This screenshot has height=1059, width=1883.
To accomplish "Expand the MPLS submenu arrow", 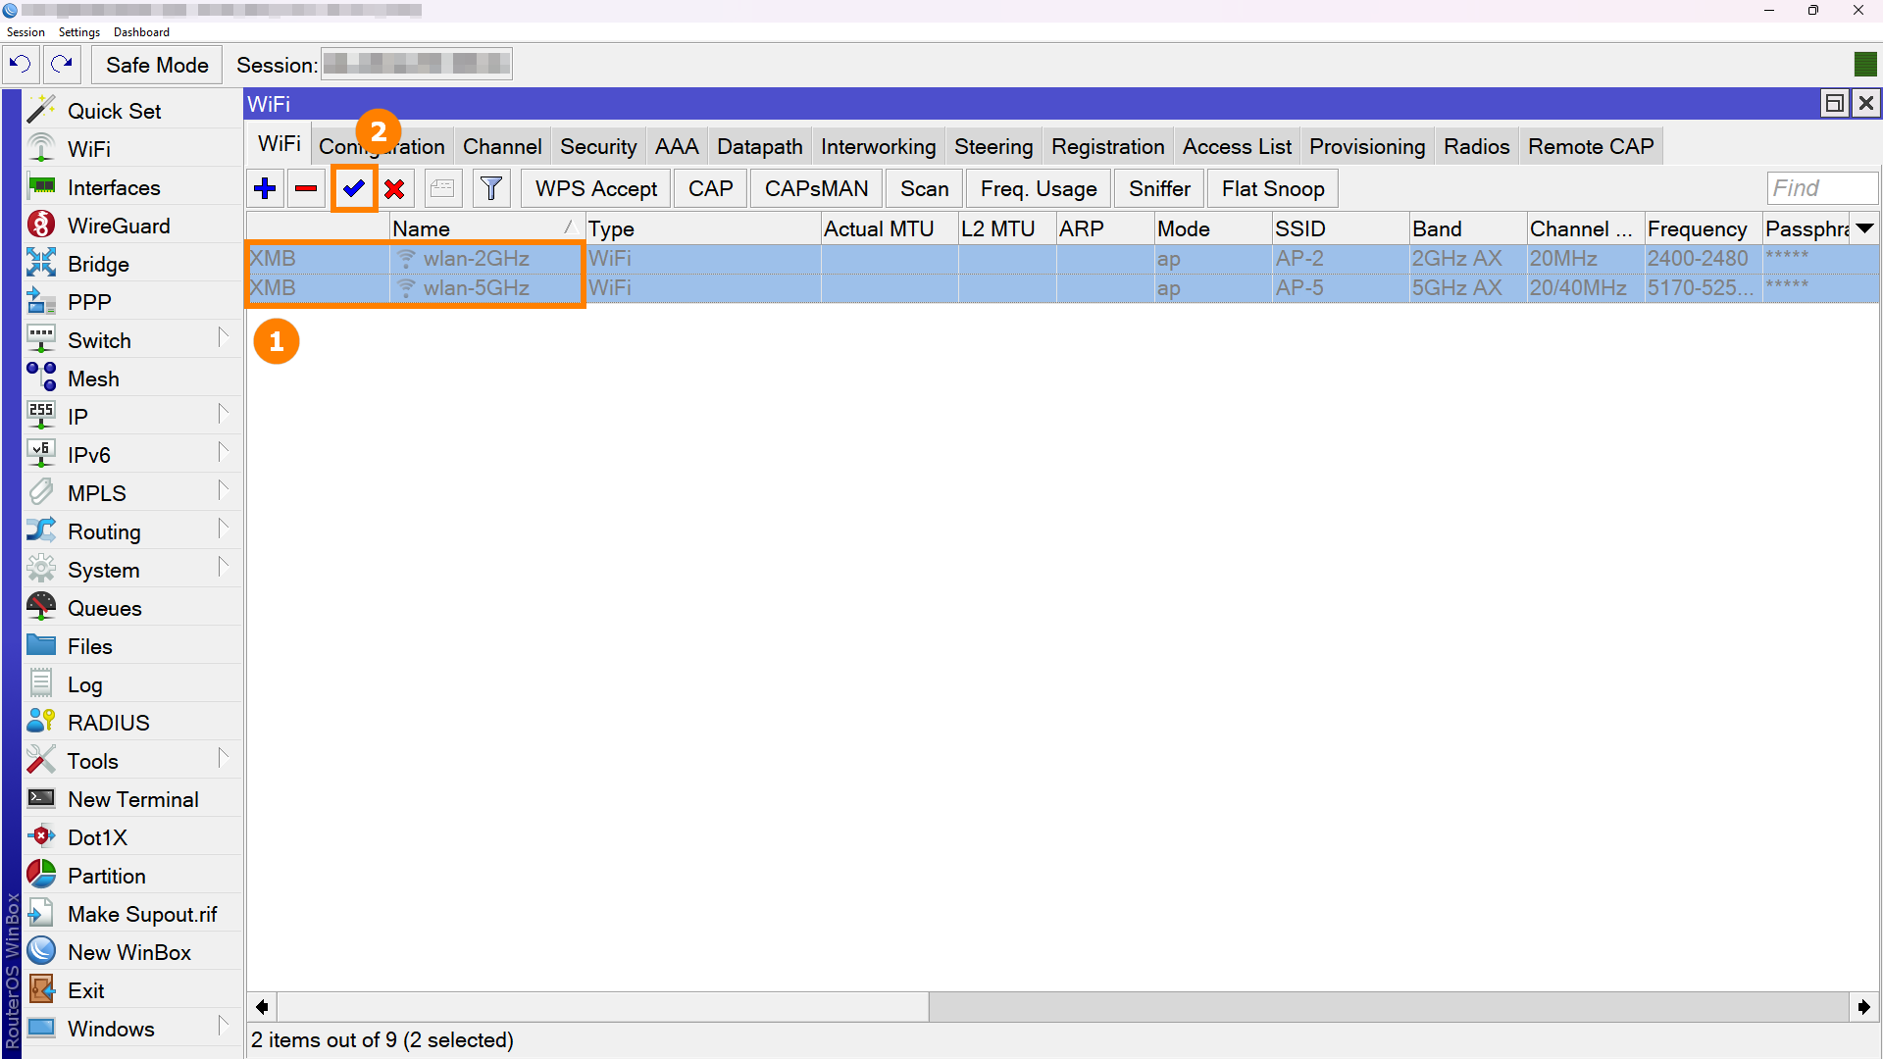I will tap(223, 490).
